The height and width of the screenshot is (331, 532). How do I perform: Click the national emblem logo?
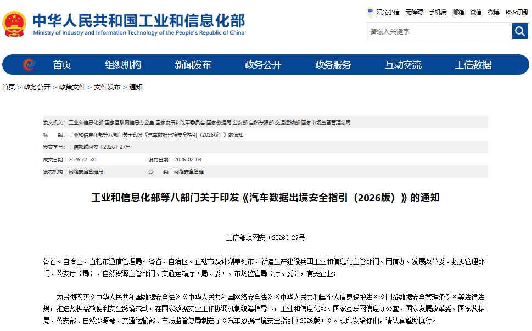coord(14,22)
